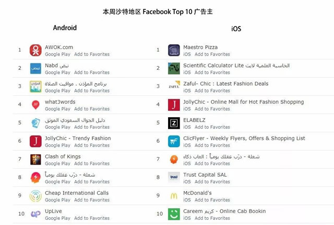334x225 pixels.
Task: Open Cheap International Calls title
Action: tap(77, 193)
